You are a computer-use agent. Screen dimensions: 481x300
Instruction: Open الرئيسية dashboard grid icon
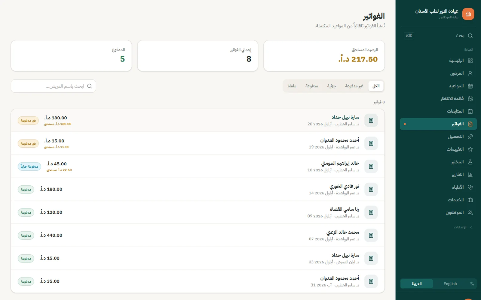pyautogui.click(x=470, y=61)
